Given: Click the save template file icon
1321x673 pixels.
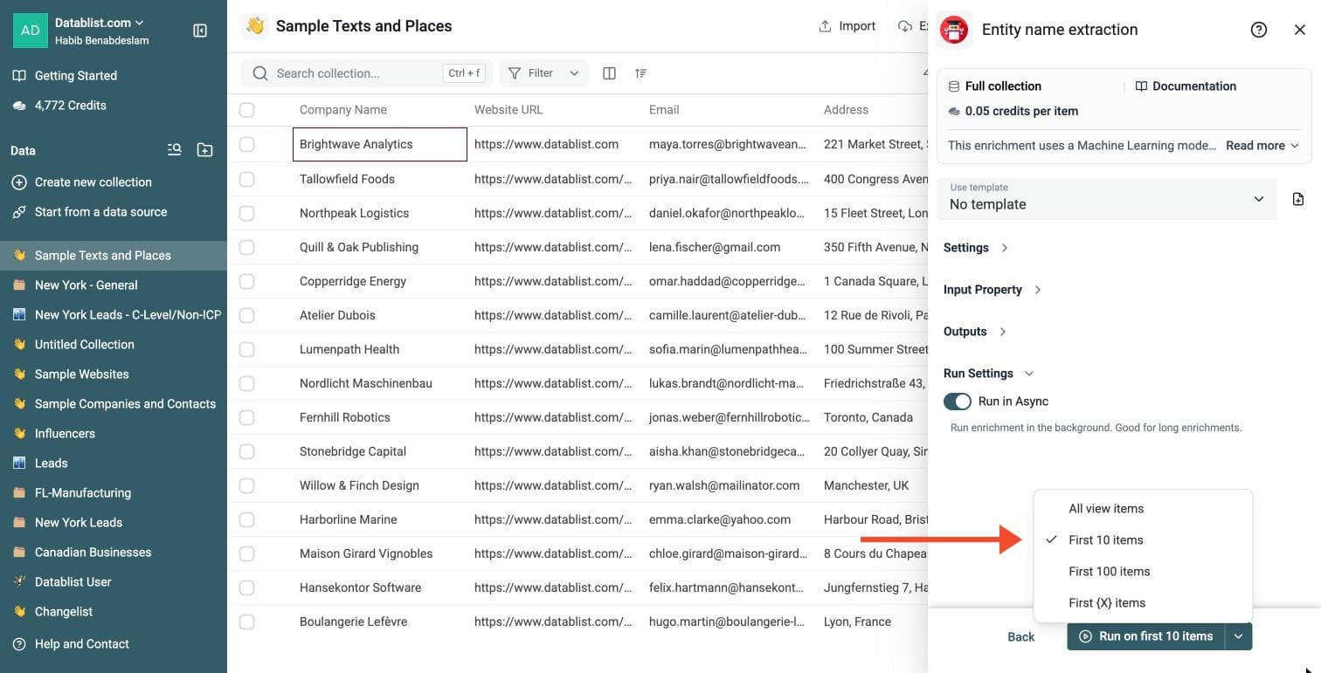Looking at the screenshot, I should [1298, 199].
